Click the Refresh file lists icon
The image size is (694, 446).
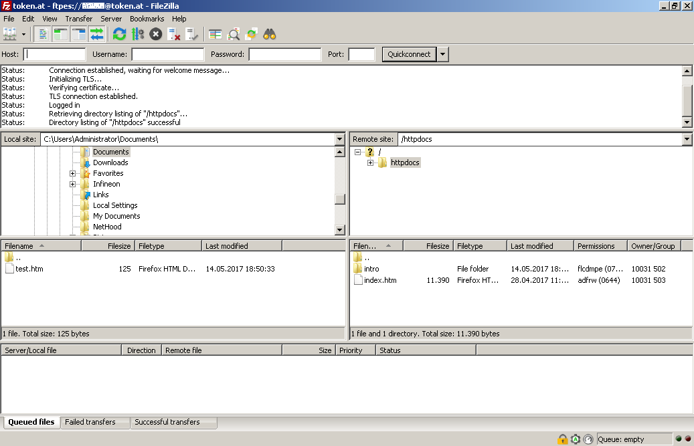tap(119, 33)
